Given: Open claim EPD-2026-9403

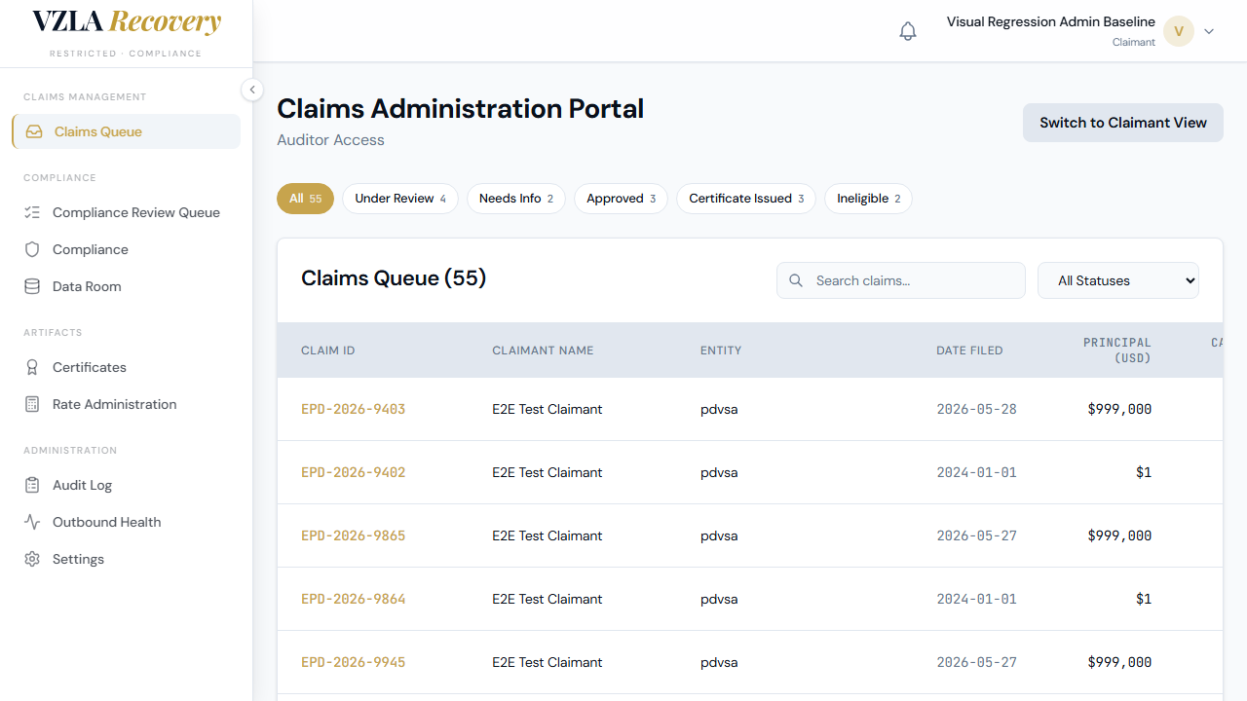Looking at the screenshot, I should 353,409.
